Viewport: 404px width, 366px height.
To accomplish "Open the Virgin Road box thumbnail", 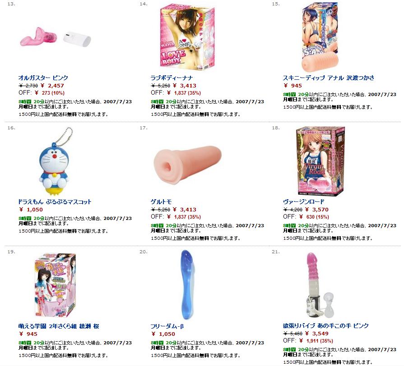I will (x=320, y=161).
